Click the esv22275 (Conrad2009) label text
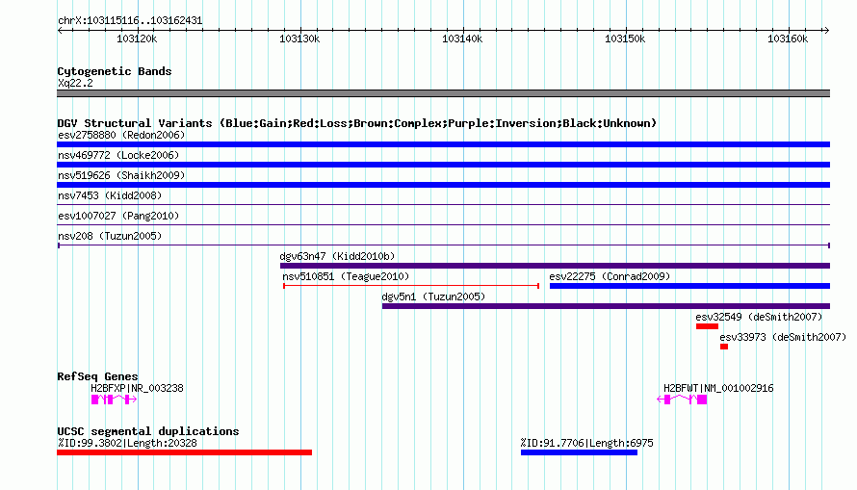 click(610, 276)
